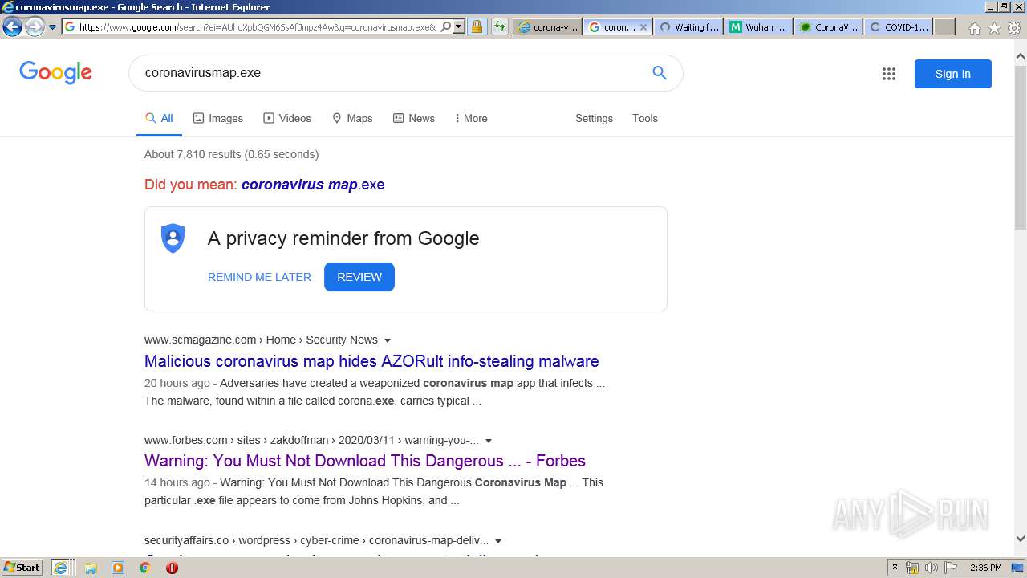Select the All results tab
1027x578 pixels.
pyautogui.click(x=159, y=118)
